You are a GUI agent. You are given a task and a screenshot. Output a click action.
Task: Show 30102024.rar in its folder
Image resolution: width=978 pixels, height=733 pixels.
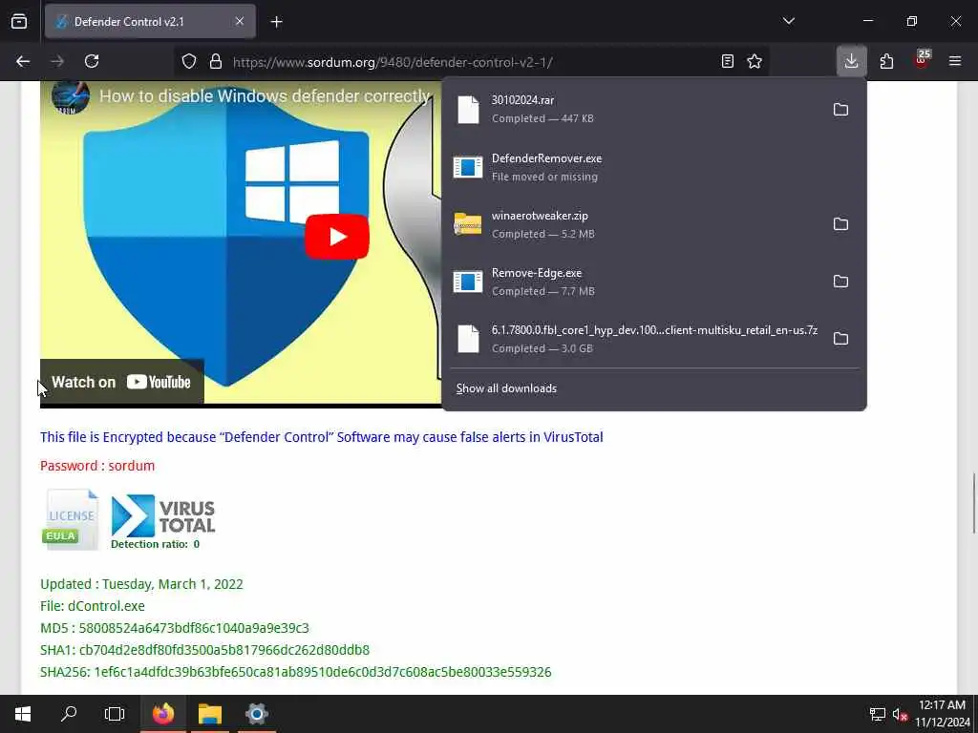pos(840,110)
